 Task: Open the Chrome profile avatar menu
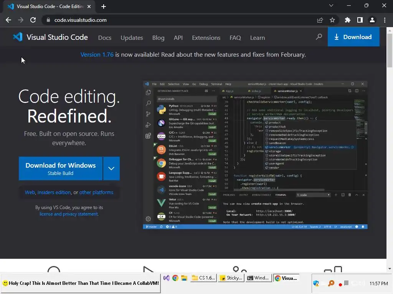tap(372, 20)
